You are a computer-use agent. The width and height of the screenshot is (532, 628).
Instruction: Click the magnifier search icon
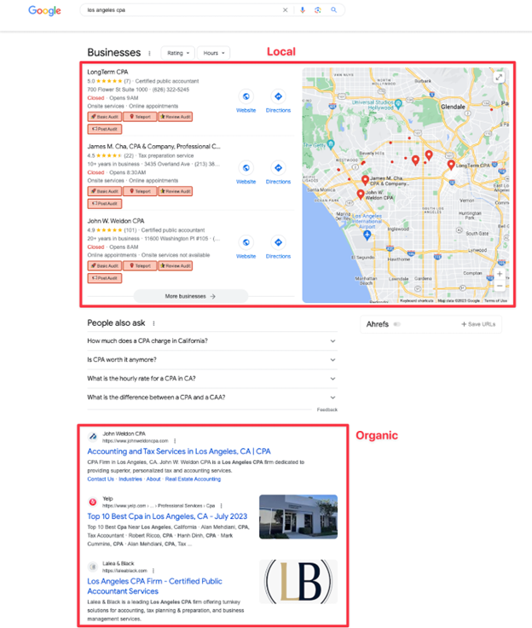pyautogui.click(x=333, y=10)
